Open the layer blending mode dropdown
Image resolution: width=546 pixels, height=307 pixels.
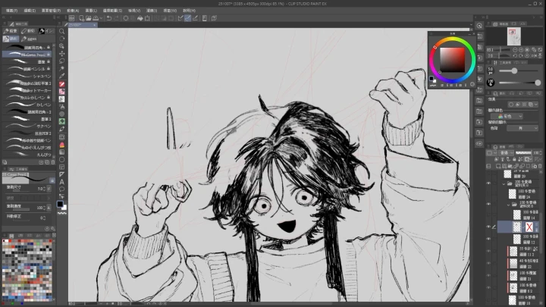(x=504, y=152)
